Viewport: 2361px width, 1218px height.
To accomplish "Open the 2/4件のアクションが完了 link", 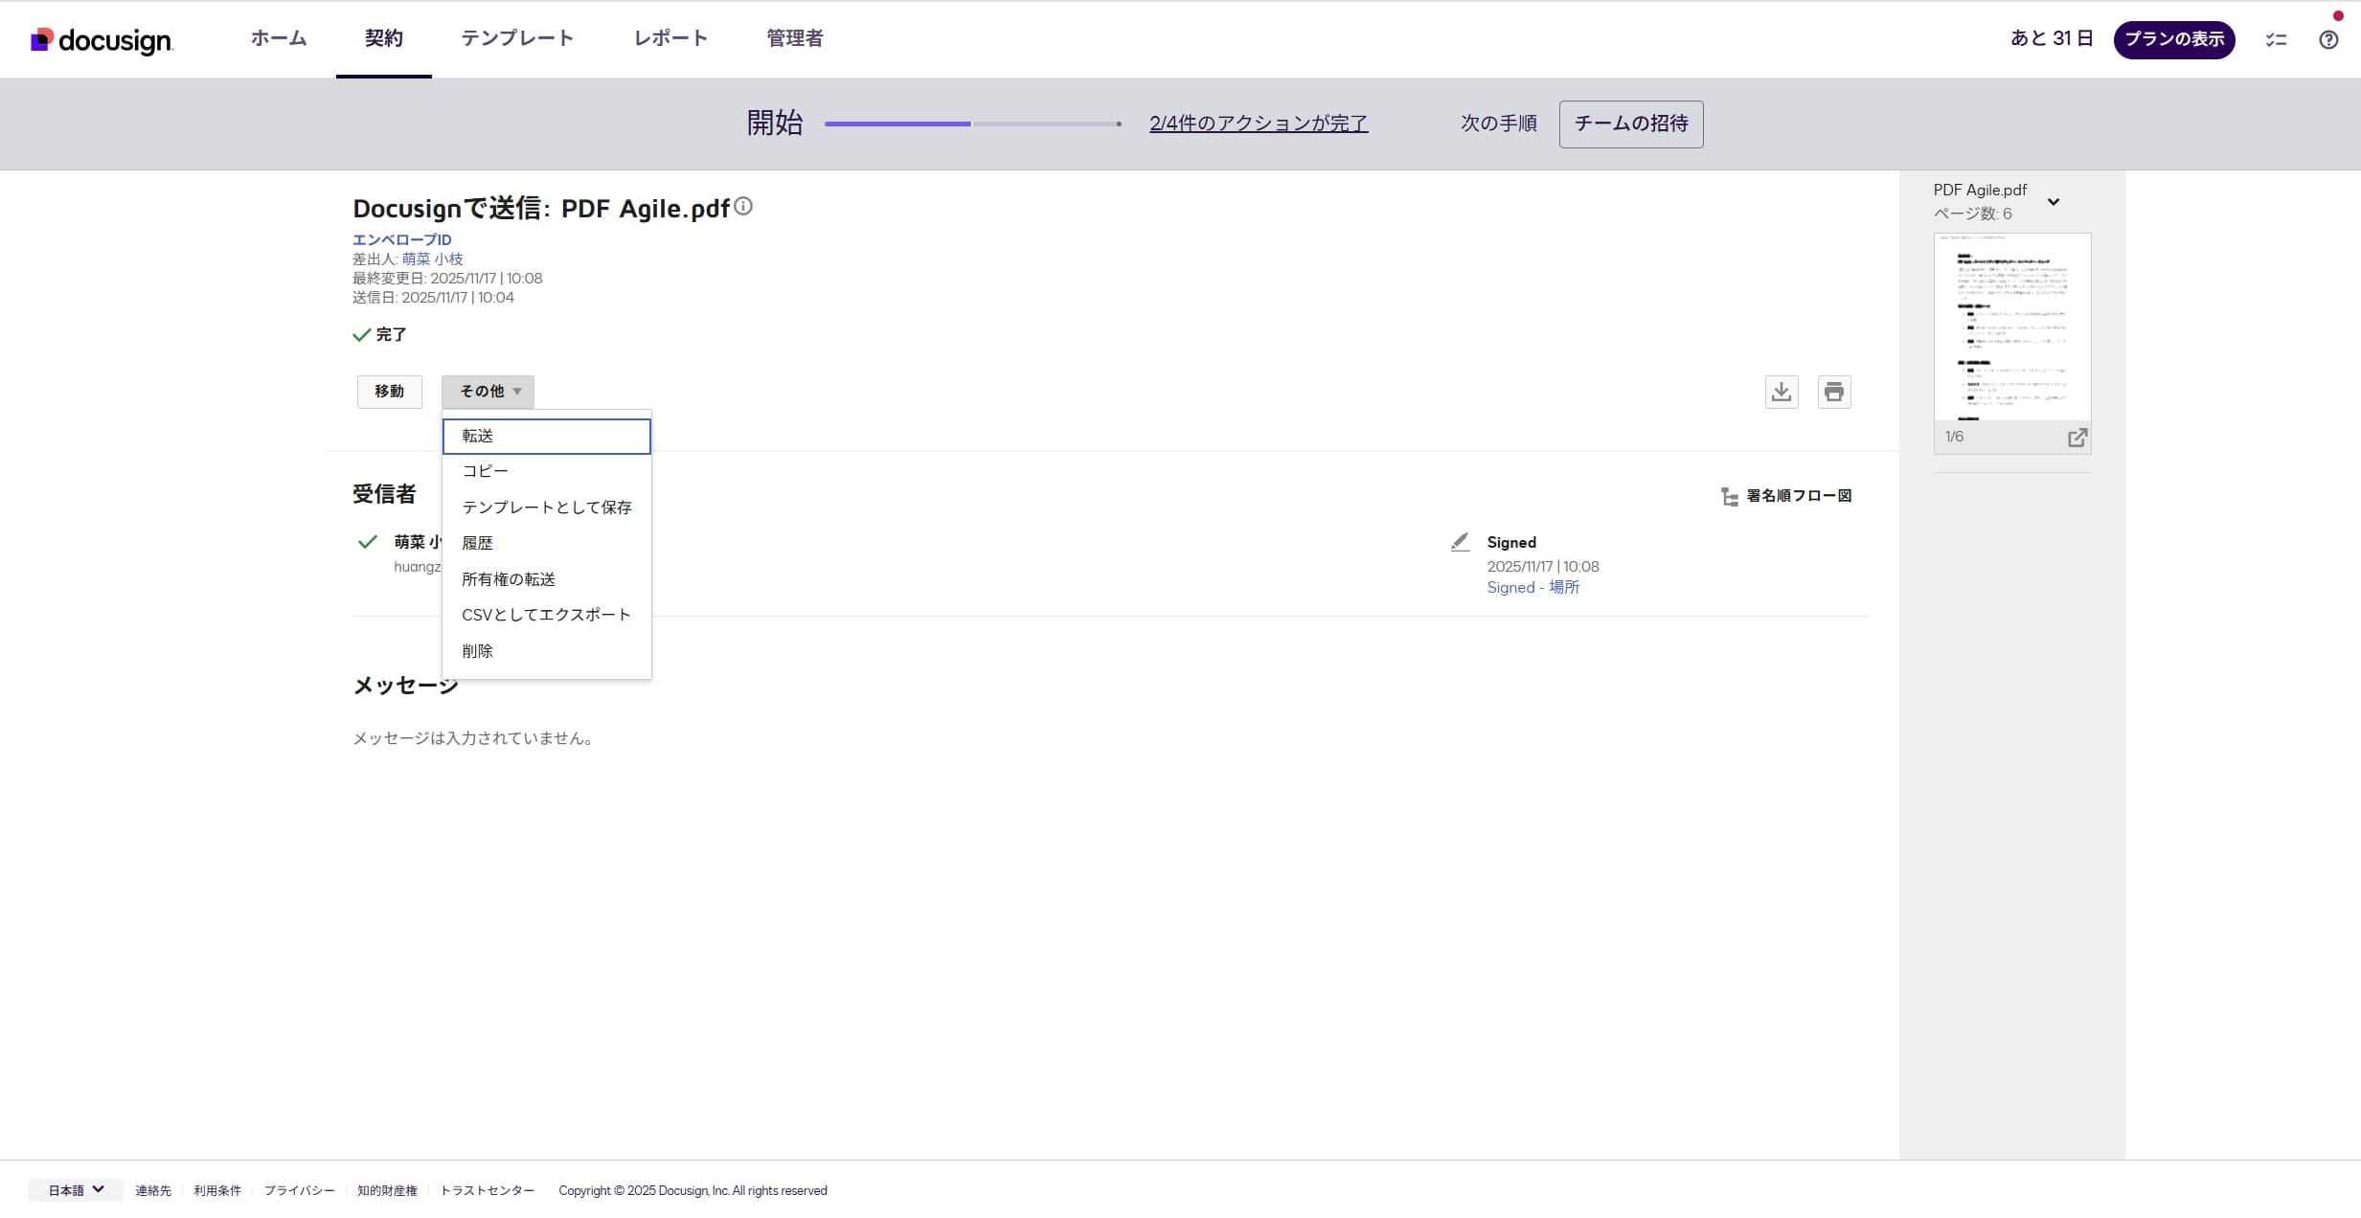I will pos(1258,123).
